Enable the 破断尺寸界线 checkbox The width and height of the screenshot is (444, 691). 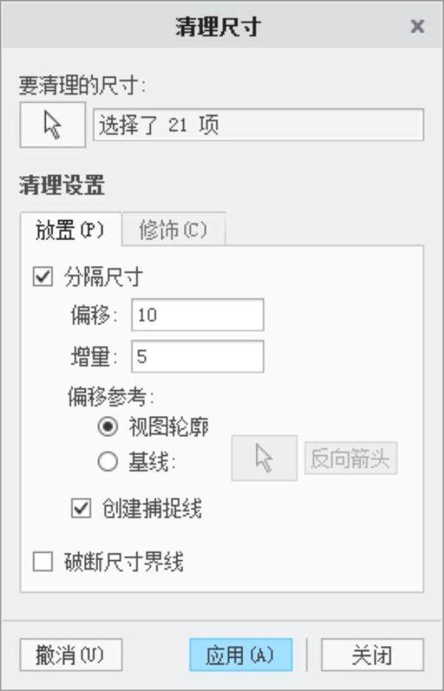(x=44, y=563)
